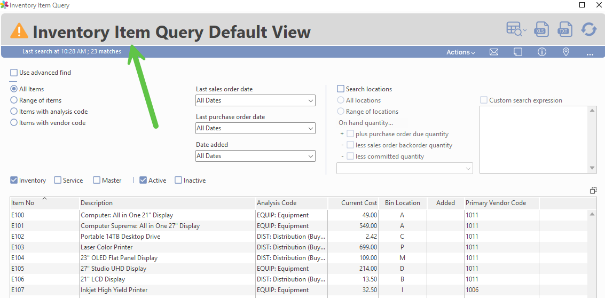This screenshot has width=605, height=298.
Task: Click 21" LCD Display description
Action: click(103, 279)
